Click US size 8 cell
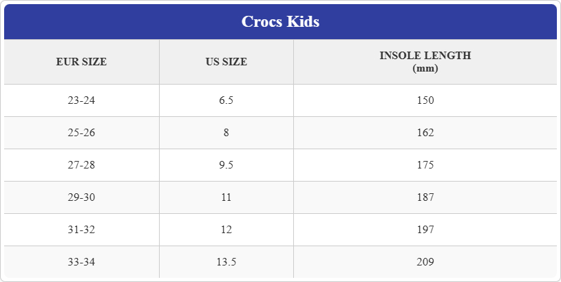Viewport: 561px width, 282px height. (226, 133)
